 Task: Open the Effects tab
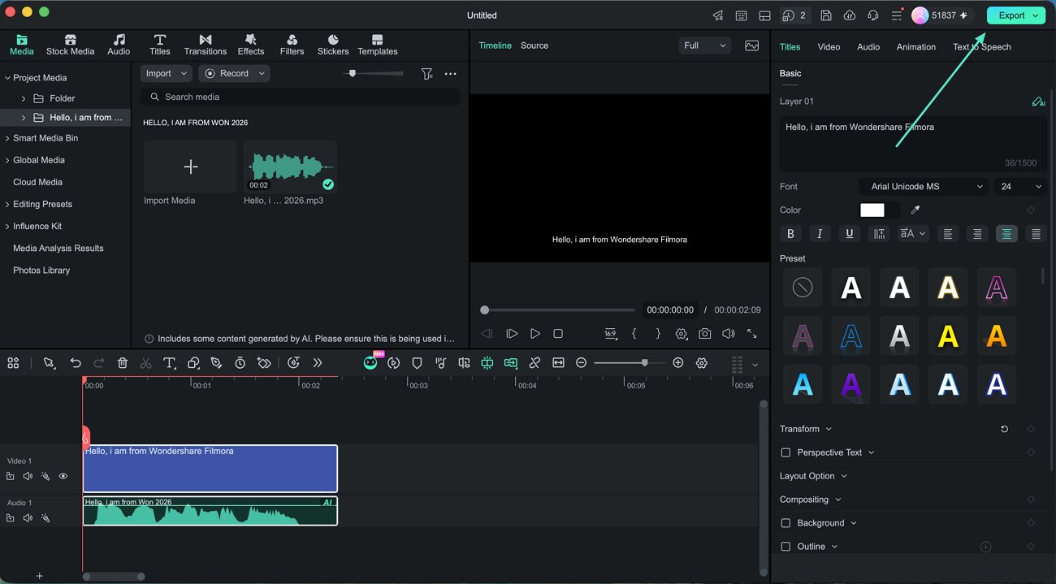click(250, 45)
